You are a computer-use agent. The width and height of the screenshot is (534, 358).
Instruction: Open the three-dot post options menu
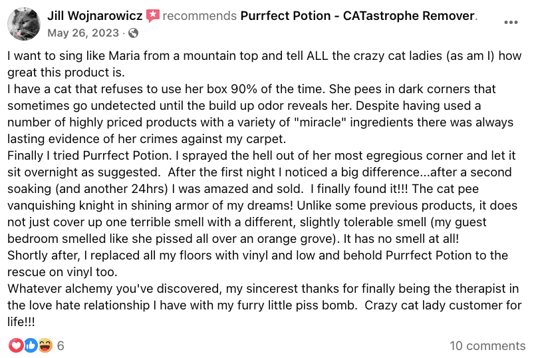(x=510, y=23)
